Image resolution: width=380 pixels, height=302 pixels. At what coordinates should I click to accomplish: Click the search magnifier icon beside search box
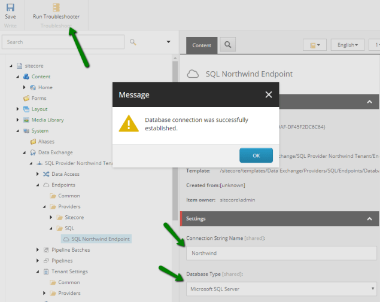[133, 42]
